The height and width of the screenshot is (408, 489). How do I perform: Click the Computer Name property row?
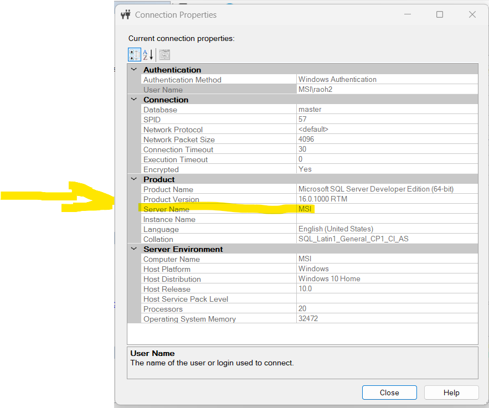pos(171,259)
